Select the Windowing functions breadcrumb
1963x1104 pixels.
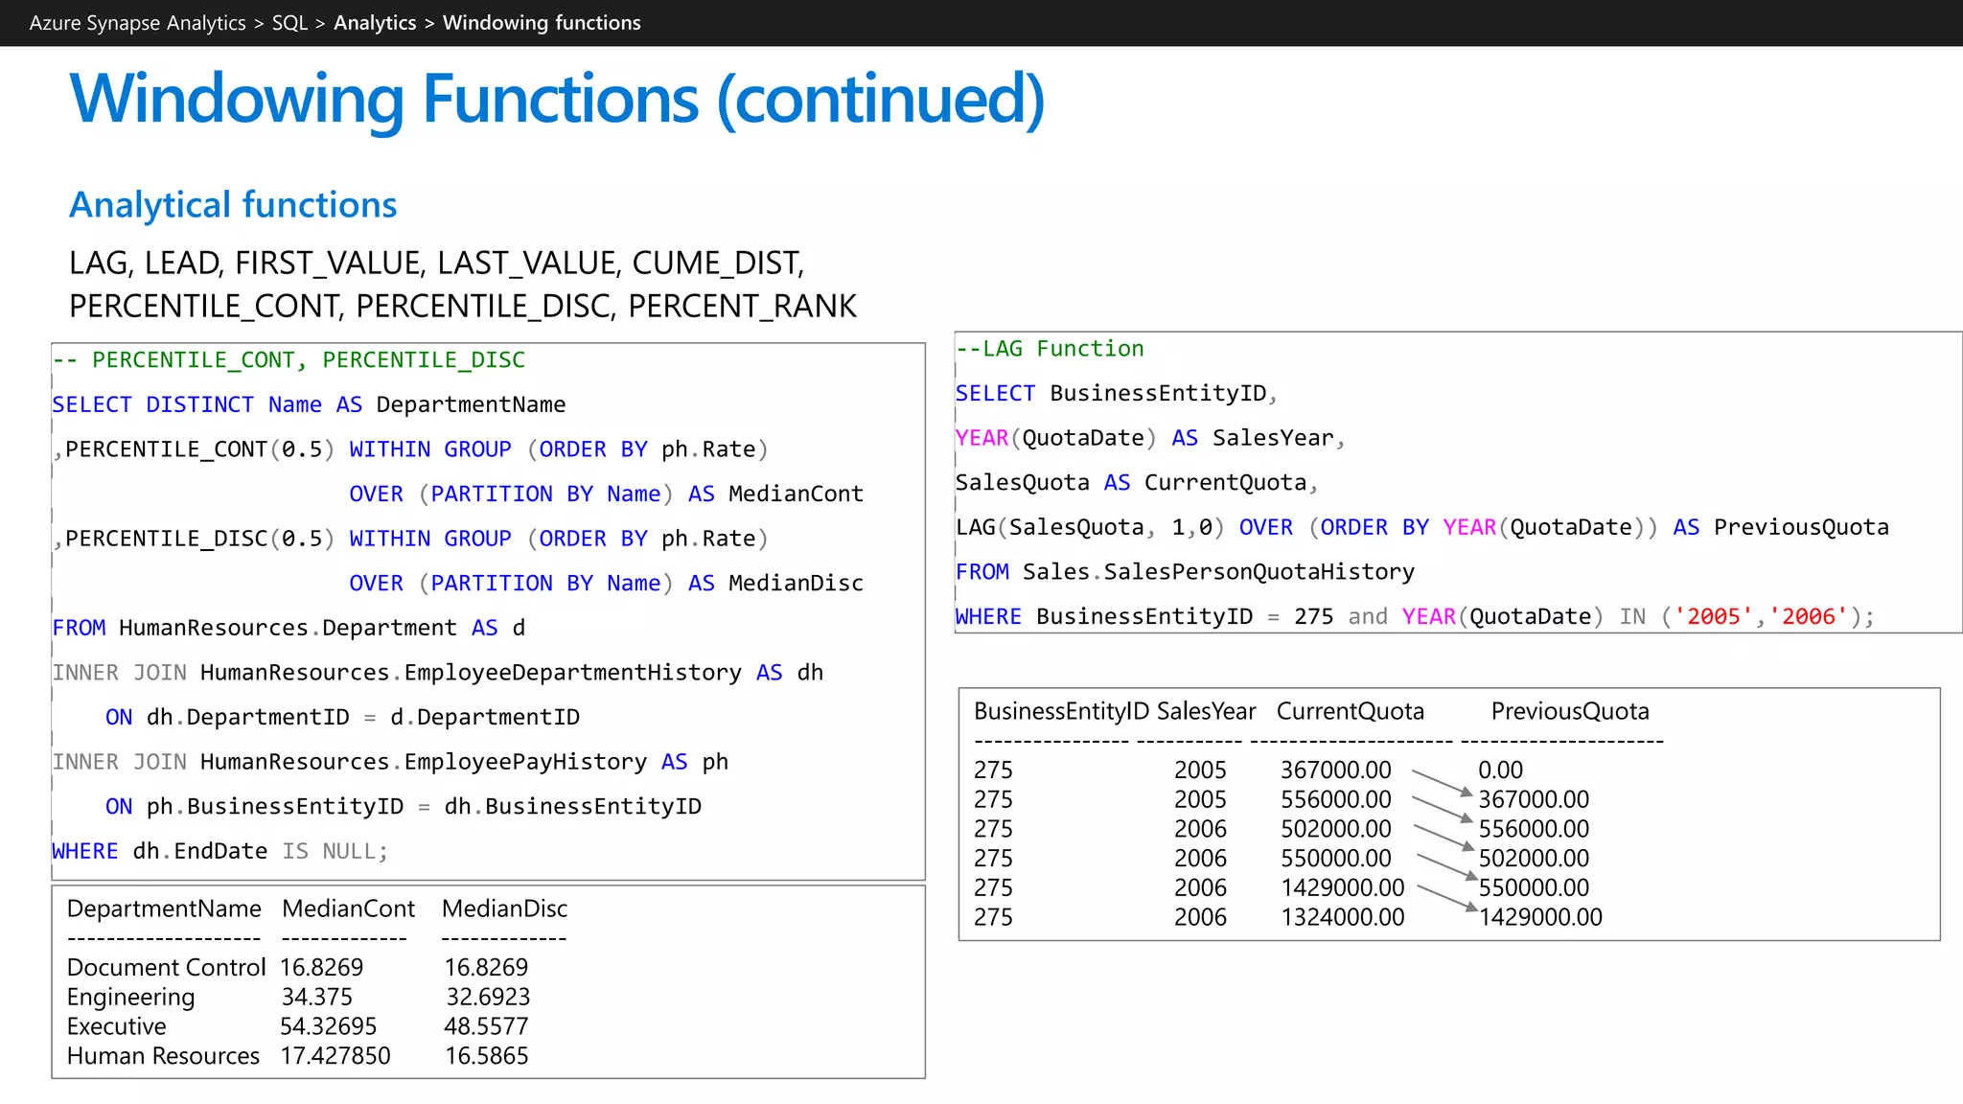click(x=542, y=23)
